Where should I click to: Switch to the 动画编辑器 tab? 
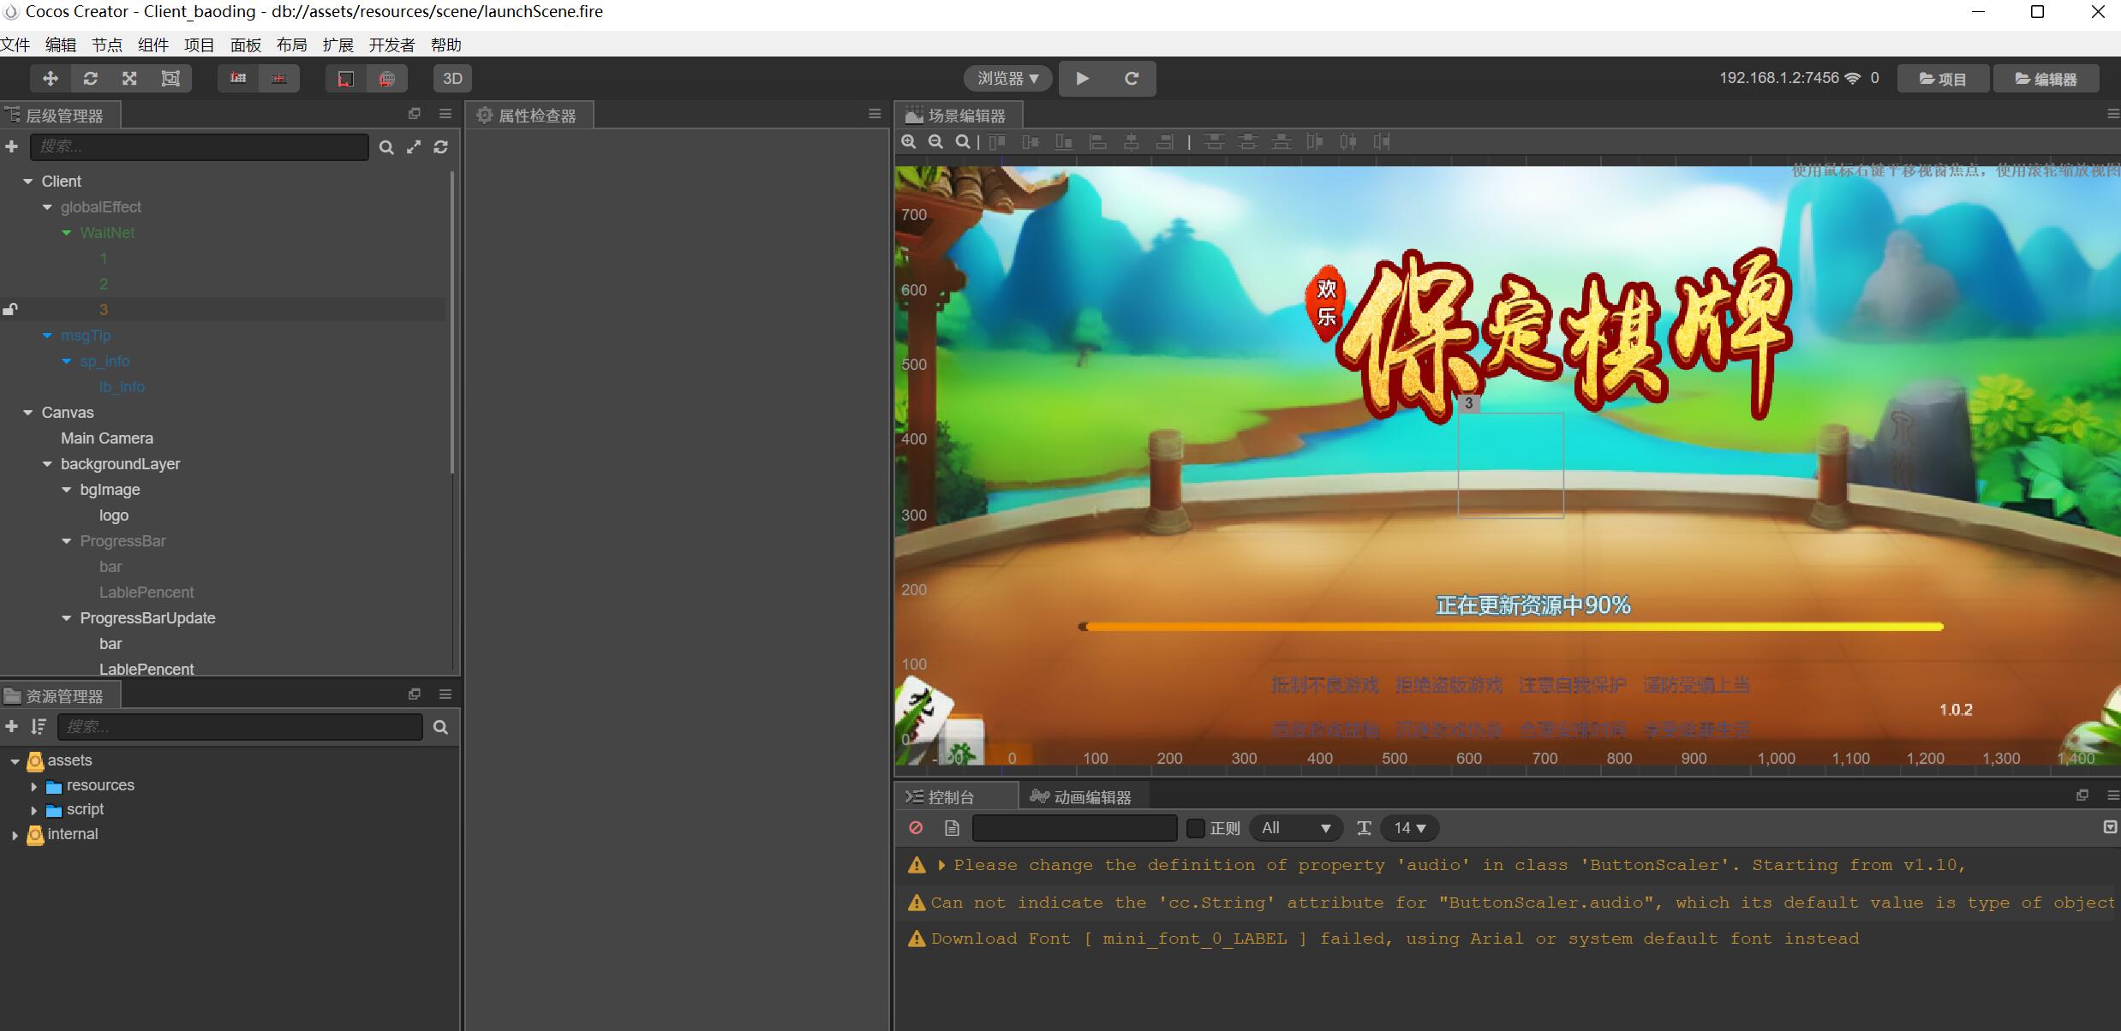(x=1081, y=797)
